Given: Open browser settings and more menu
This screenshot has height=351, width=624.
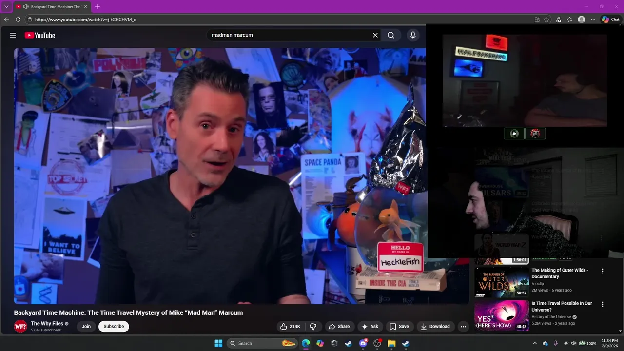Looking at the screenshot, I should 593,19.
